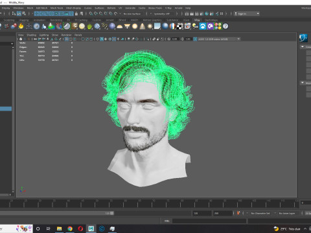Image resolution: width=311 pixels, height=233 pixels.
Task: Open the viewport Renderer menu
Action: point(66,35)
